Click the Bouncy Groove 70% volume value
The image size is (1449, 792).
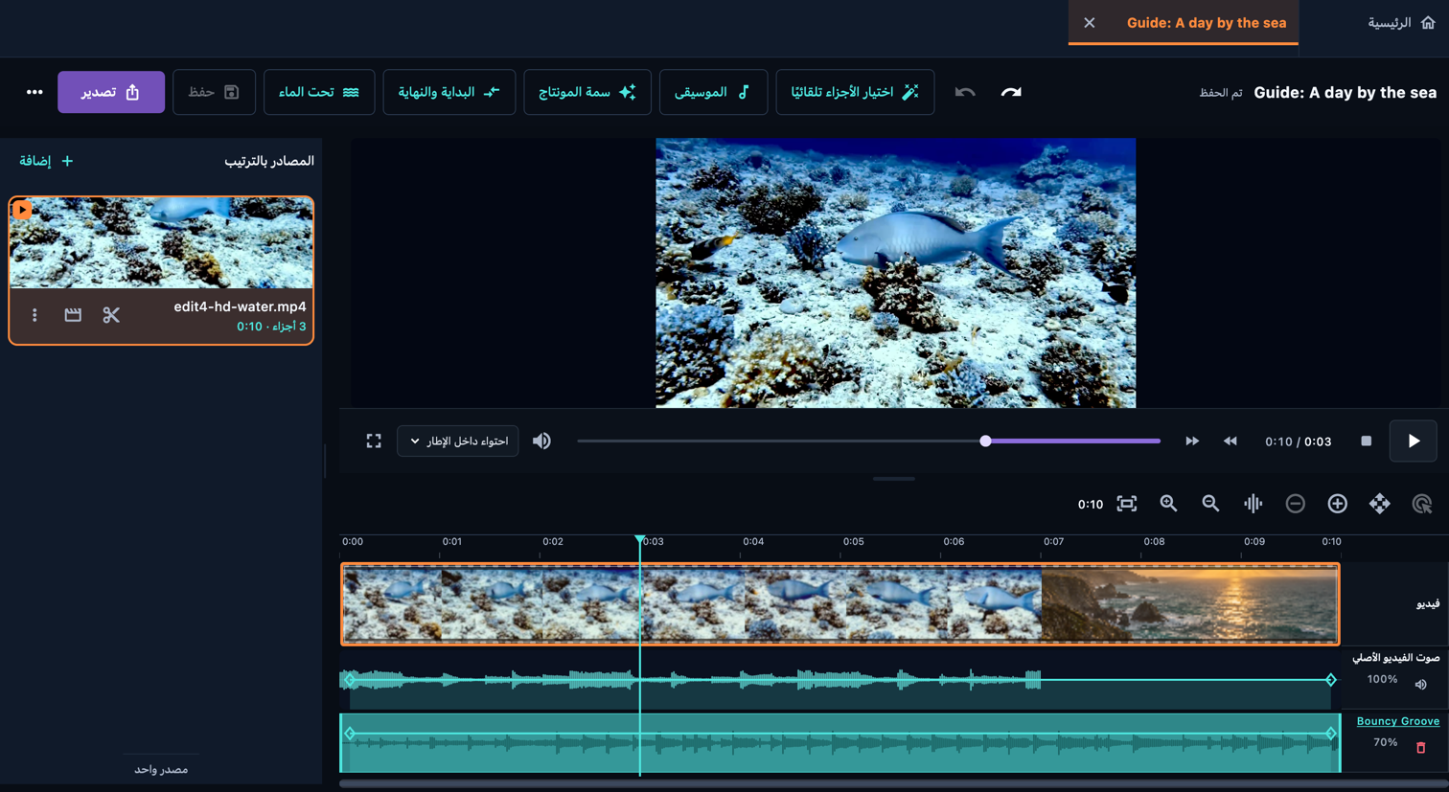click(1385, 742)
